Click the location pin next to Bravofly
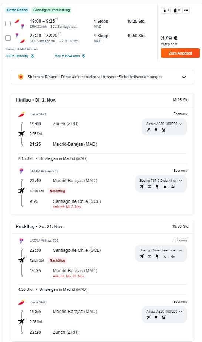The width and height of the screenshot is (202, 342). click(x=33, y=56)
